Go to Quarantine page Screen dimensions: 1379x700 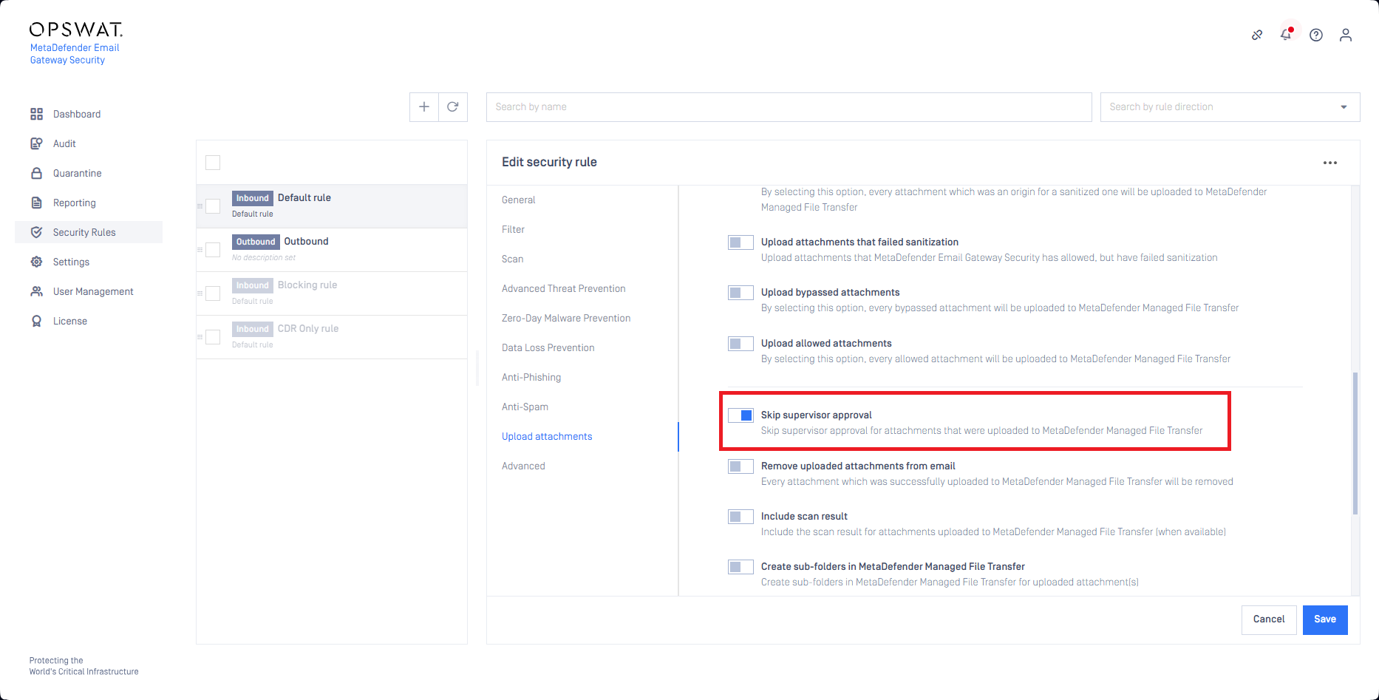tap(78, 173)
